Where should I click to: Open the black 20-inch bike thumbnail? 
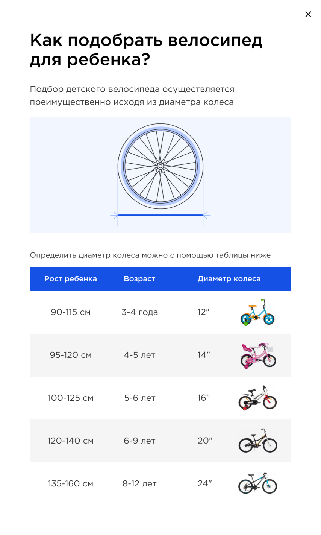click(x=258, y=441)
